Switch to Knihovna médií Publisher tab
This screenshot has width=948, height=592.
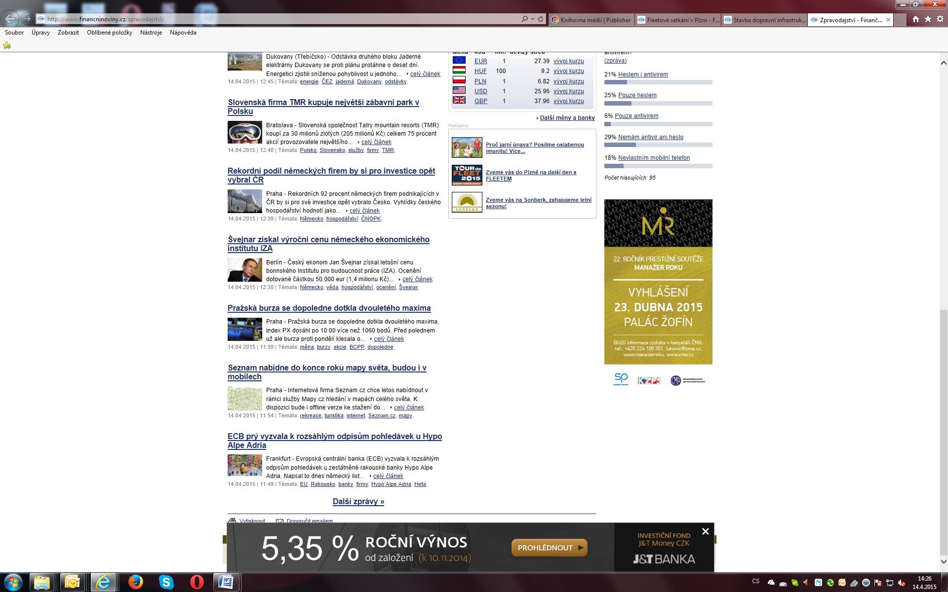591,20
